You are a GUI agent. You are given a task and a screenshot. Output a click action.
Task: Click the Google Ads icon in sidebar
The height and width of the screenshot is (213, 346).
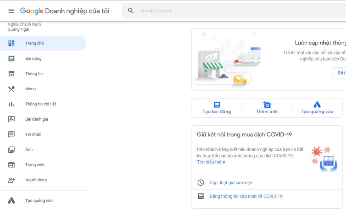click(x=11, y=201)
